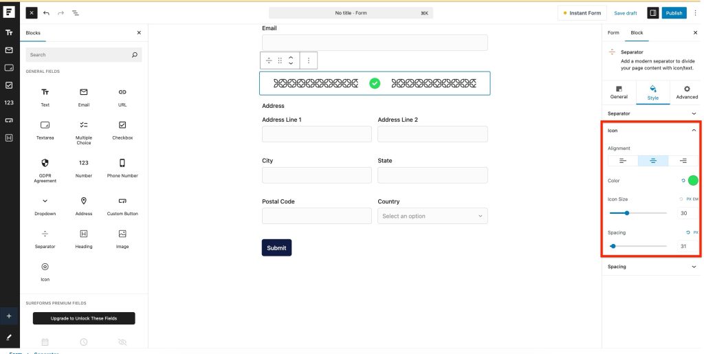Open the green icon color swatch

692,181
